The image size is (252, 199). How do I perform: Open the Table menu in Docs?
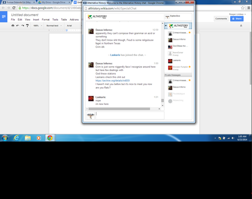click(64, 19)
